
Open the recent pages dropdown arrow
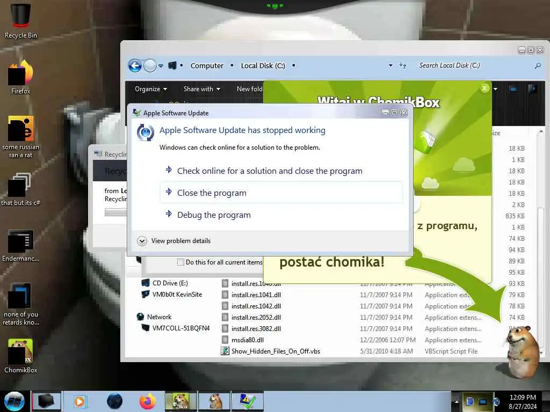pos(161,65)
